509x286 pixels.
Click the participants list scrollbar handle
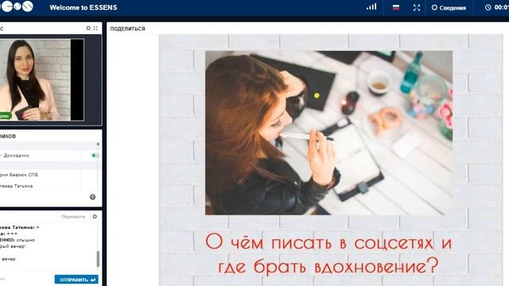(98, 144)
